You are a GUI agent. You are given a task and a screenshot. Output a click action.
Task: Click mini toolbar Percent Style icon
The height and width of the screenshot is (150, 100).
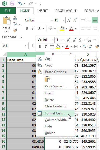(x=89, y=40)
